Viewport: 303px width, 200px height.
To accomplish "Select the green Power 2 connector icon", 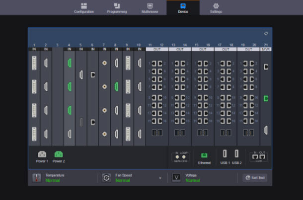I will tap(59, 154).
